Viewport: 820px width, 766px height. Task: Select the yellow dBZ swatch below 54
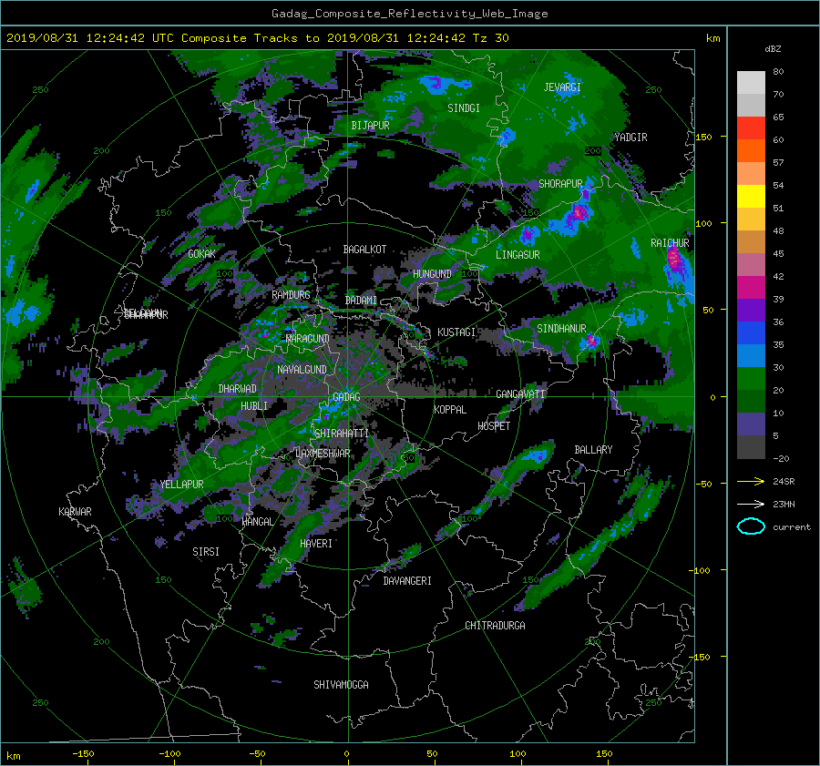click(751, 196)
